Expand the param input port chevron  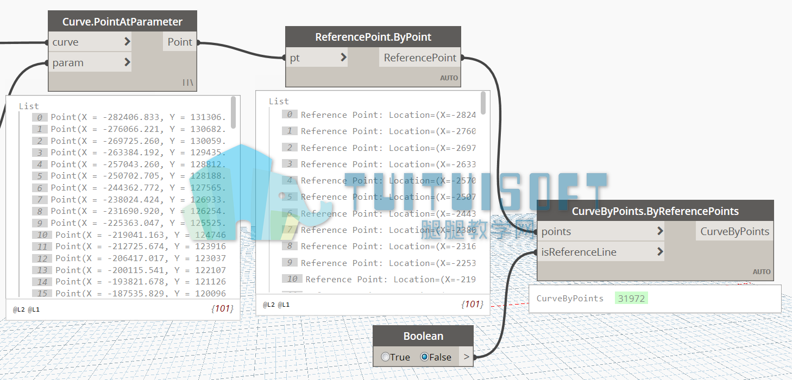point(127,62)
